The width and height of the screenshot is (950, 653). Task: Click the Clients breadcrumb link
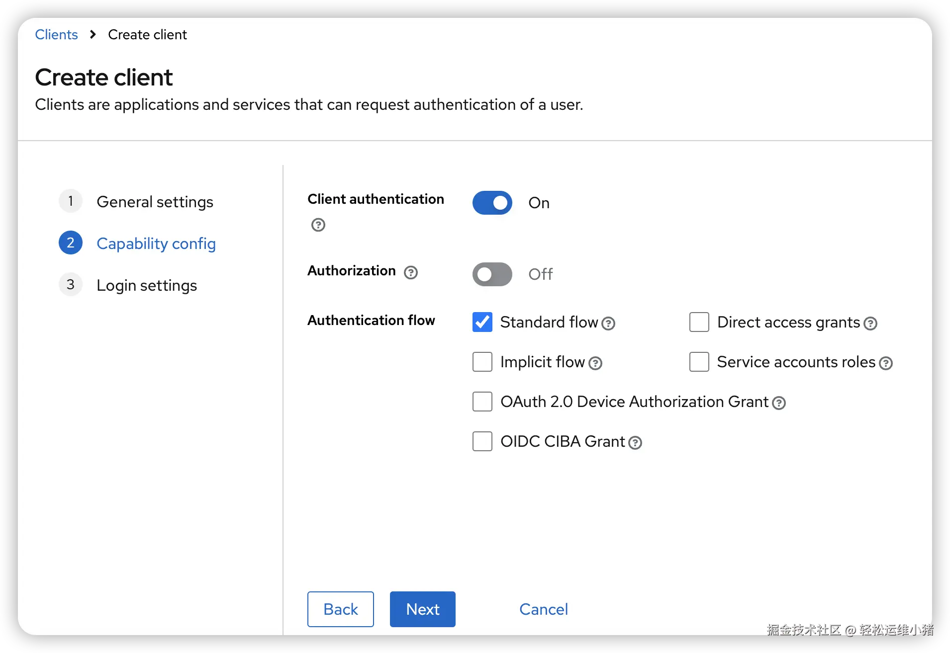pos(56,35)
